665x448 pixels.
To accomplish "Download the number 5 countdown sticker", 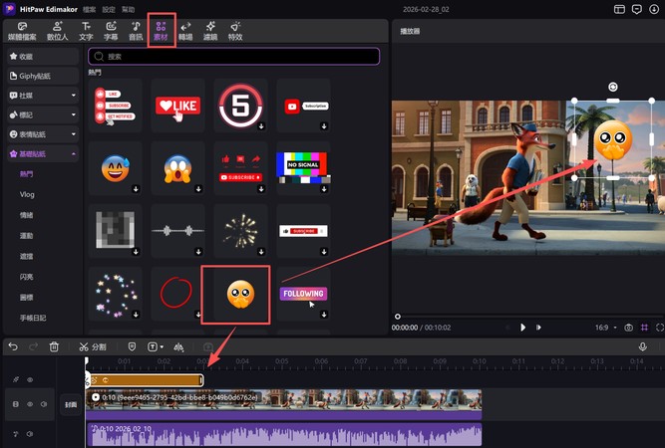I will click(x=261, y=126).
